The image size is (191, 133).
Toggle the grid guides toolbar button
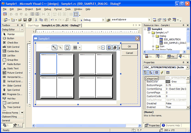[x=71, y=14]
